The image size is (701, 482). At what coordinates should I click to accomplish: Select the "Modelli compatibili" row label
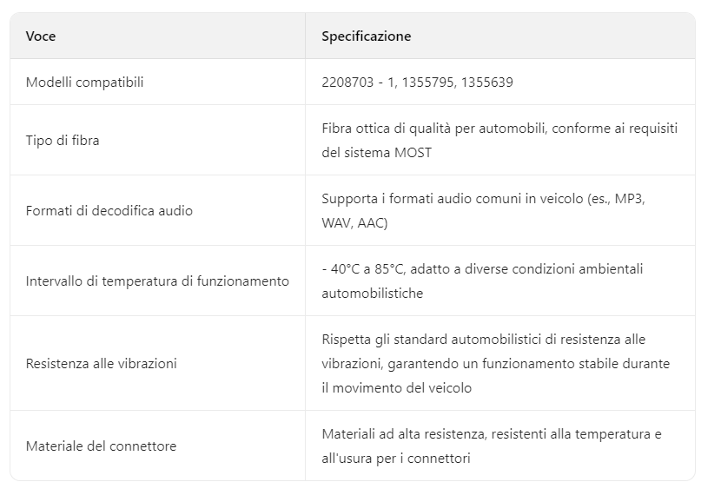click(84, 83)
